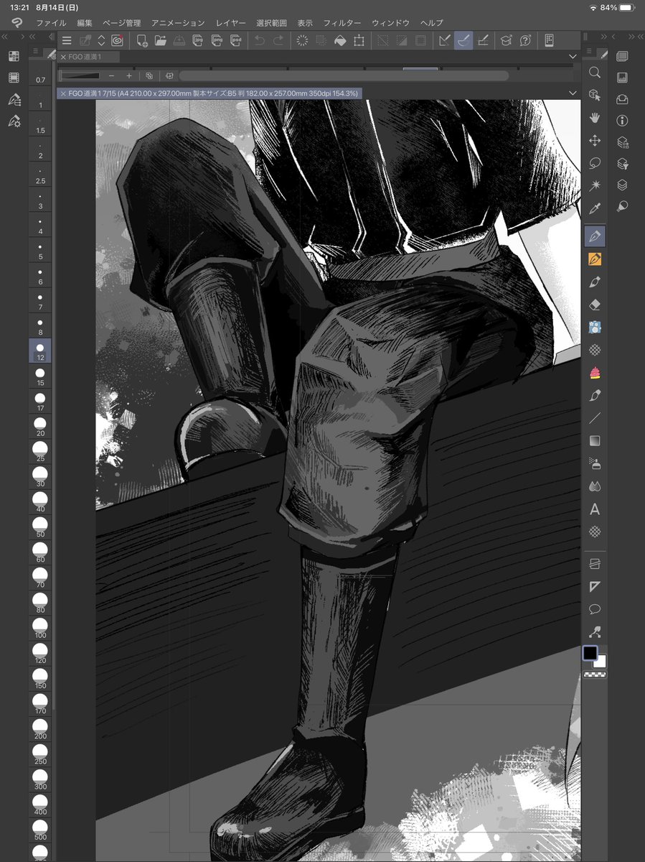Select the Frame border tool

coord(594,563)
